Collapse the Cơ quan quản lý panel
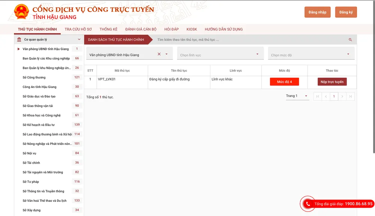 [79, 39]
